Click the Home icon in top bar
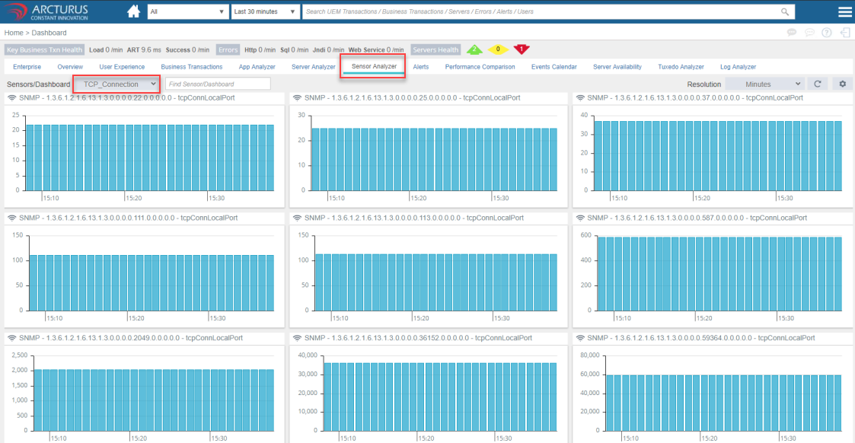The height and width of the screenshot is (443, 855). pos(133,11)
